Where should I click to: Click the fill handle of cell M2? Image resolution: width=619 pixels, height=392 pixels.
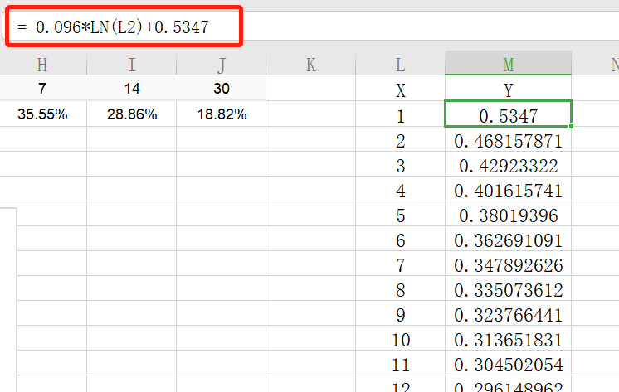(x=571, y=126)
